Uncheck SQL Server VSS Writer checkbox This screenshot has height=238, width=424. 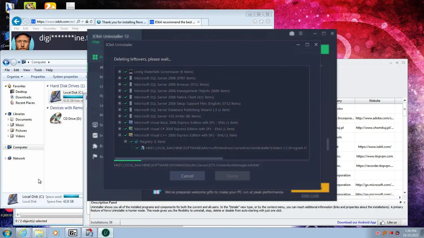coord(126,116)
